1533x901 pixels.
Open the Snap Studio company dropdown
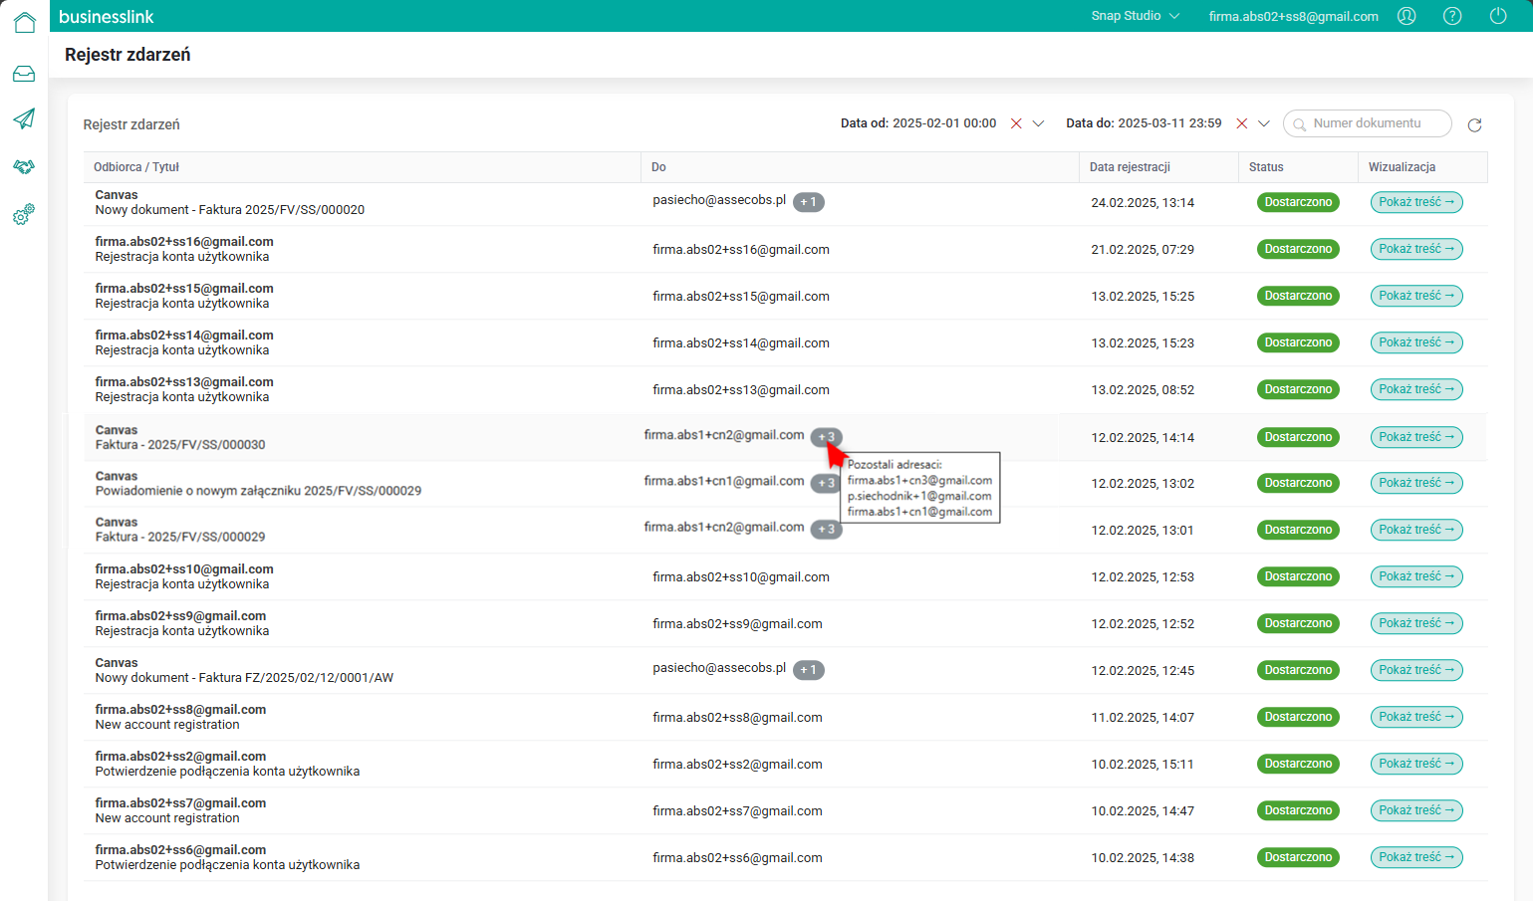click(1136, 16)
